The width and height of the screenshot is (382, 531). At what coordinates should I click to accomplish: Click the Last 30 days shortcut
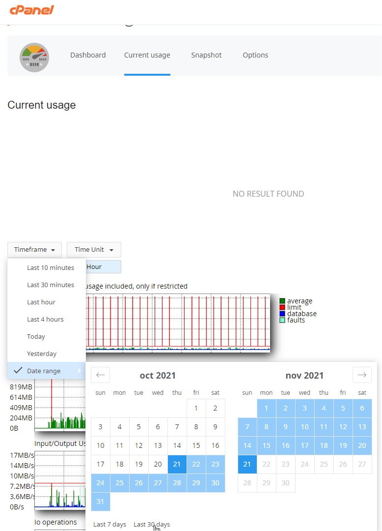[152, 524]
